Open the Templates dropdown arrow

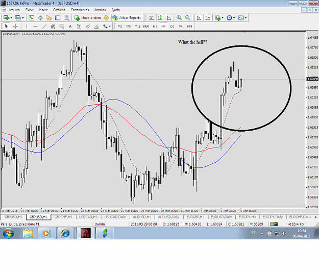coord(246,18)
